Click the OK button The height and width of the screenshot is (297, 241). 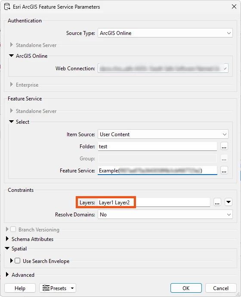186,288
